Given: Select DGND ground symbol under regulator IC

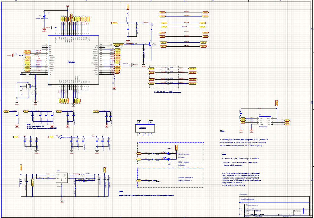Looking at the screenshot, I should 62,201.
